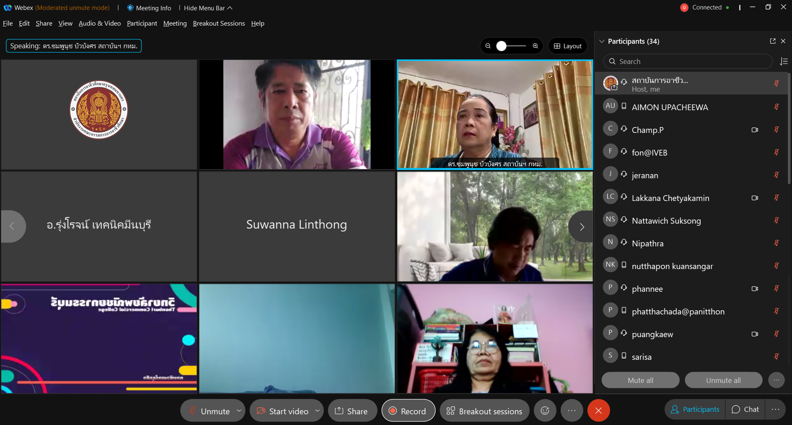Open more options next to Unmute all
The height and width of the screenshot is (425, 792).
point(776,380)
